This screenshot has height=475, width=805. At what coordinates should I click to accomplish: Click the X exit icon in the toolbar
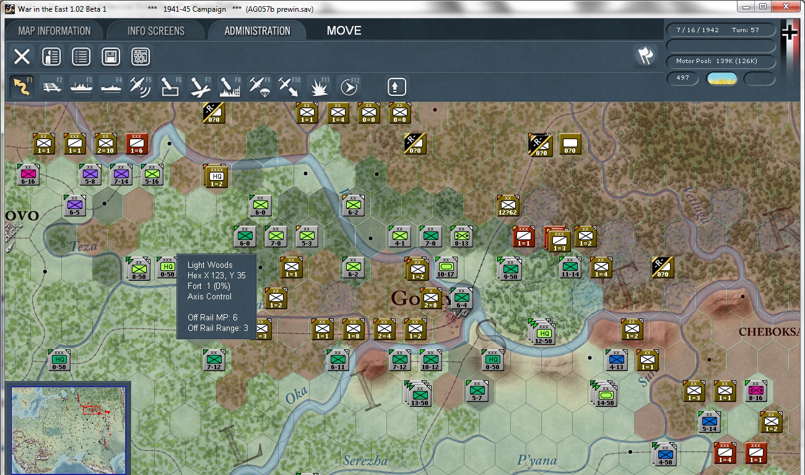pyautogui.click(x=22, y=57)
